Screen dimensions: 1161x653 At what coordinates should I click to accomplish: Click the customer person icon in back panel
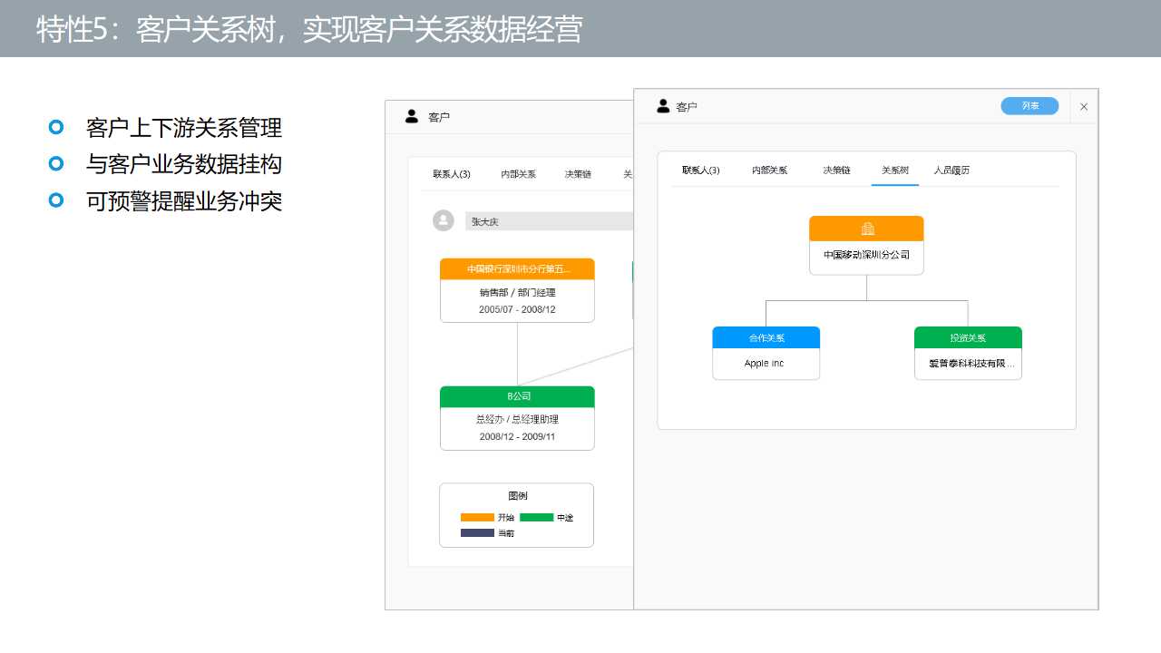point(412,116)
